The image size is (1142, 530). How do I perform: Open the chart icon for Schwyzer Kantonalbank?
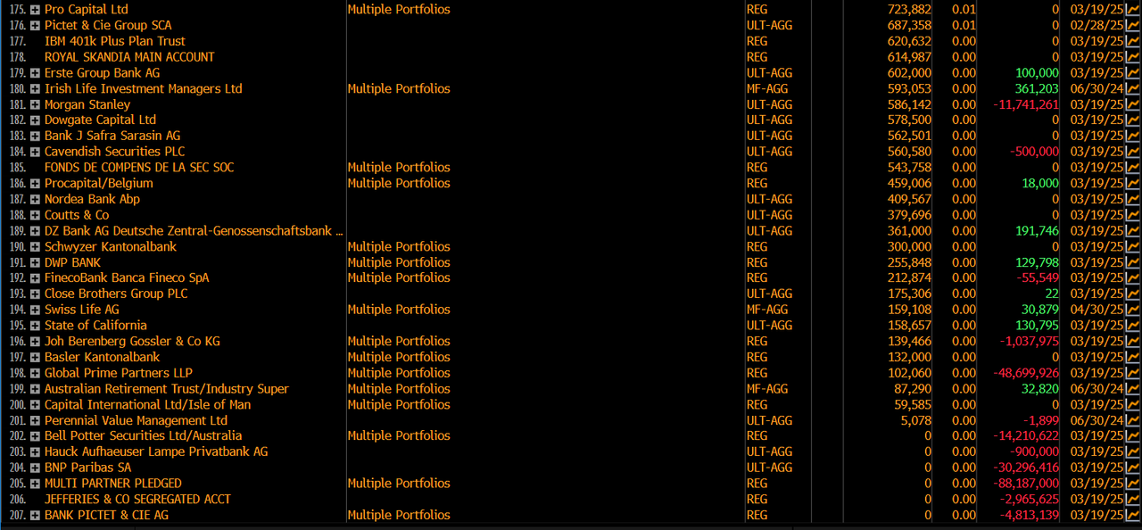pyautogui.click(x=1133, y=247)
